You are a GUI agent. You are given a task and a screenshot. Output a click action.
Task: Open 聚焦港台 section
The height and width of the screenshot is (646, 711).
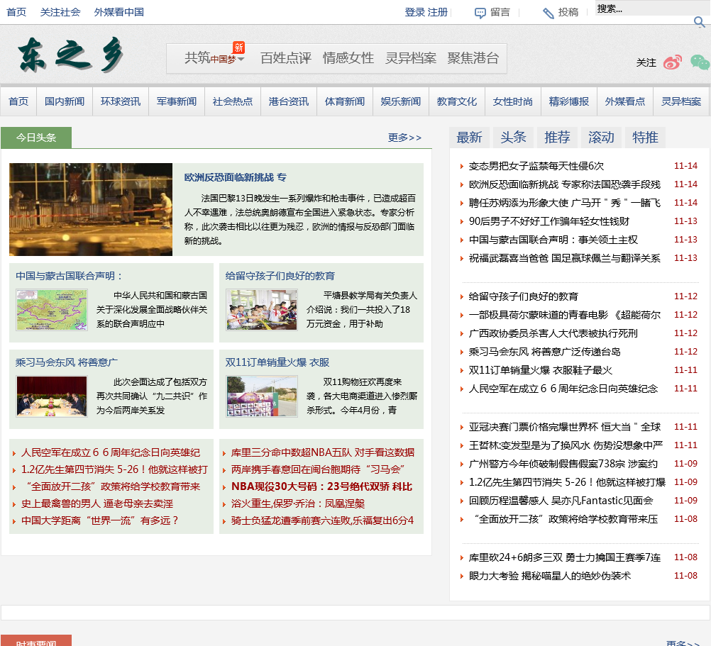point(473,58)
